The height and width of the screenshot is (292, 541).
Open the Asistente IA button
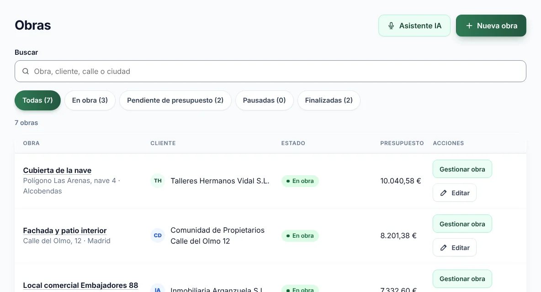tap(414, 26)
